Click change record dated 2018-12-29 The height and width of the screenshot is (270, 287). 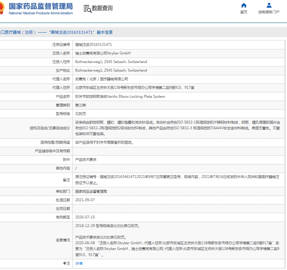[x=107, y=226]
